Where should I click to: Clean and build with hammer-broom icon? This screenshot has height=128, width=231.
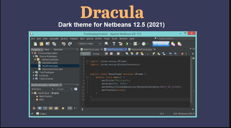tap(121, 44)
